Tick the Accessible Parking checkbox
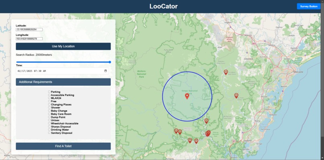Viewport: 324px width, 160px height. [x=49, y=95]
